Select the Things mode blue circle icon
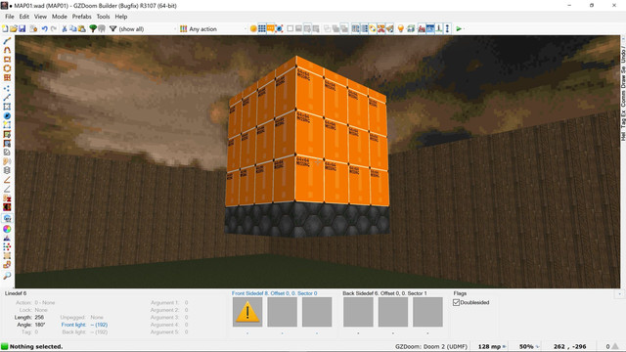626x352 pixels. click(x=7, y=115)
